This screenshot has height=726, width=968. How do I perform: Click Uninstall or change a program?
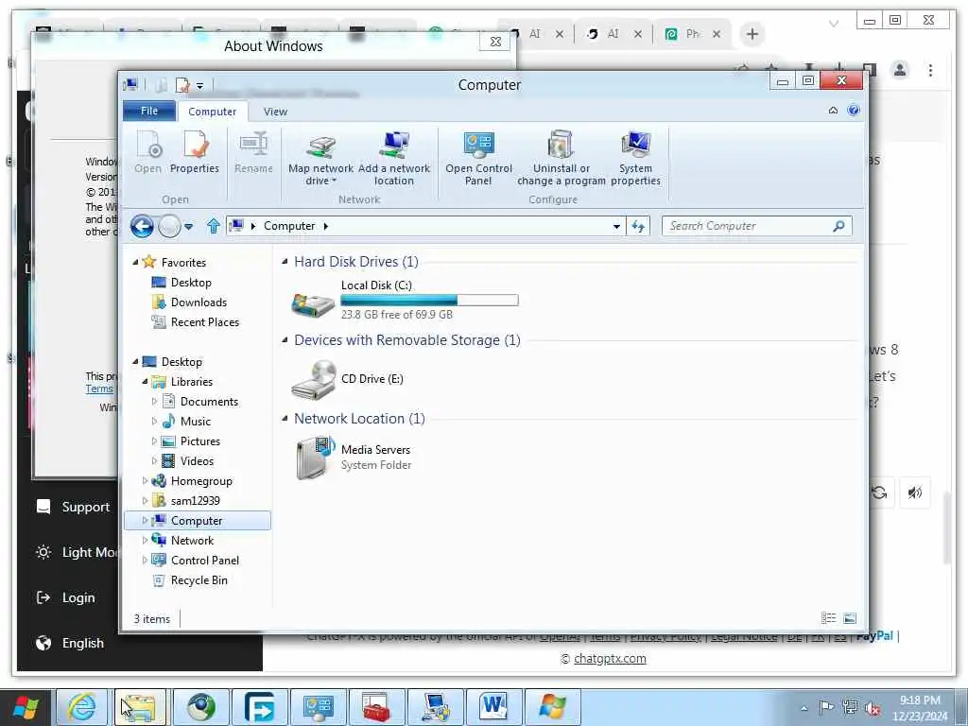[562, 158]
